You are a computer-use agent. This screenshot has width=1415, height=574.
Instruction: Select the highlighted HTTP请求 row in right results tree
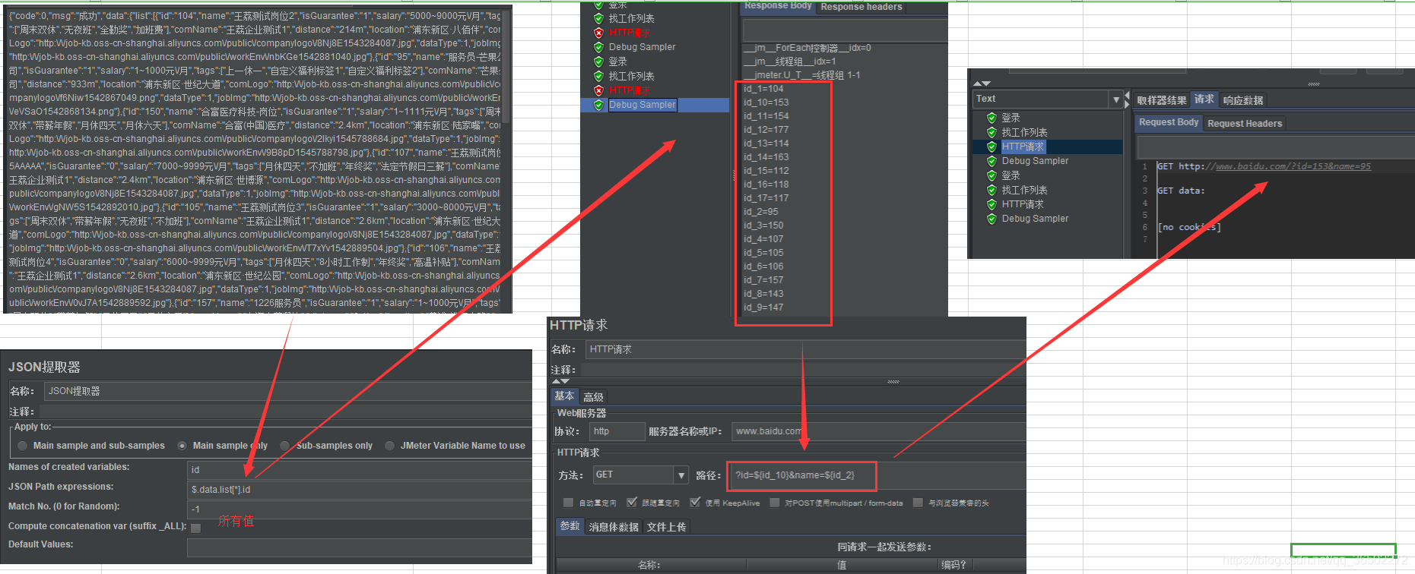pyautogui.click(x=1046, y=147)
